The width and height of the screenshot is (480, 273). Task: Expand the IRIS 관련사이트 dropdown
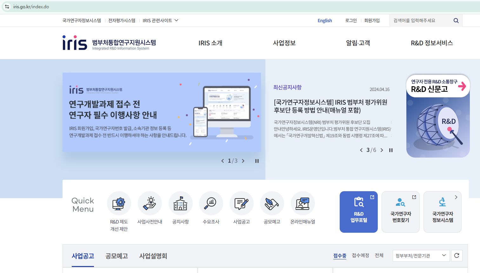click(160, 21)
